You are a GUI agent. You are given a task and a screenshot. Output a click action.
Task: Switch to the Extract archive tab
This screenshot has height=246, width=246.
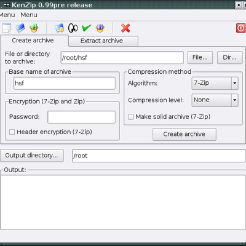(x=103, y=41)
